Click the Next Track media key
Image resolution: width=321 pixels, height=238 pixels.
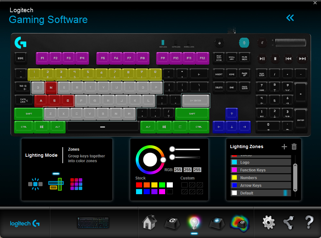tap(302, 59)
